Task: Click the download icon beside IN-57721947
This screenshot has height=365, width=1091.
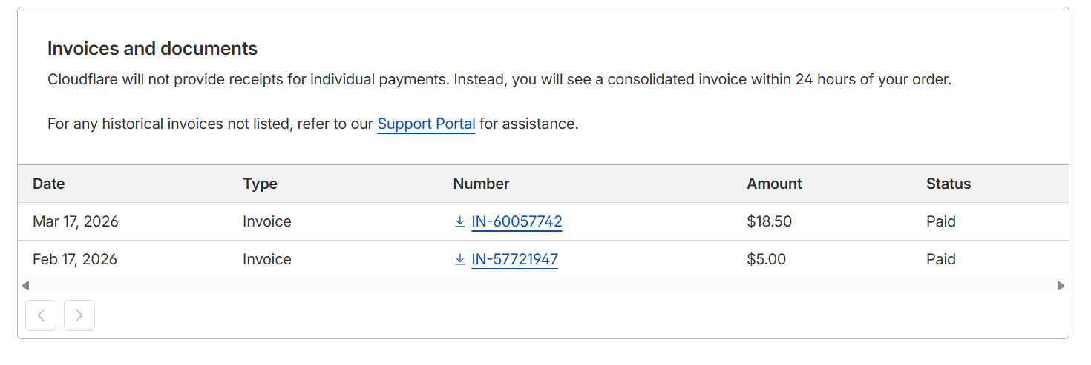Action: point(460,259)
